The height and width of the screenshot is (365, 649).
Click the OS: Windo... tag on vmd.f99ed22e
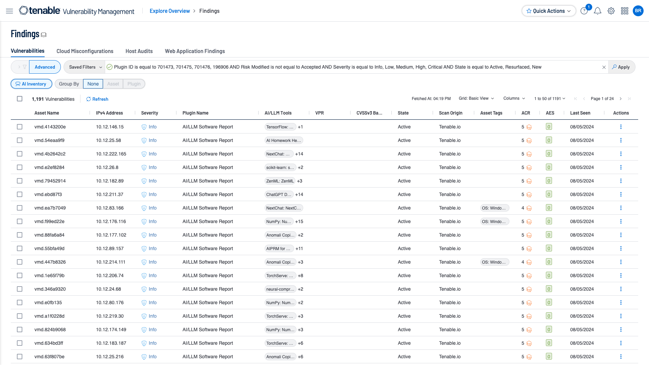pyautogui.click(x=494, y=222)
